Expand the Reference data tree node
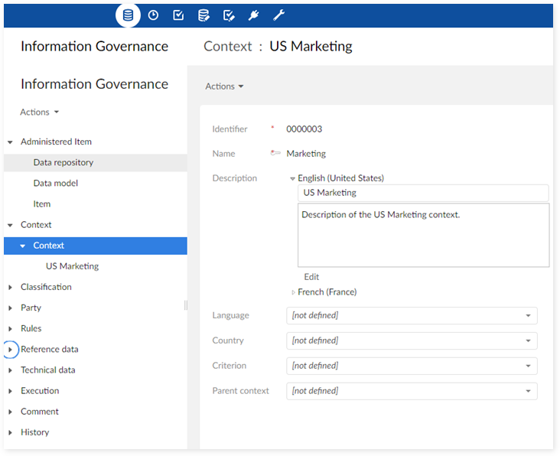This screenshot has height=456, width=560. 10,350
